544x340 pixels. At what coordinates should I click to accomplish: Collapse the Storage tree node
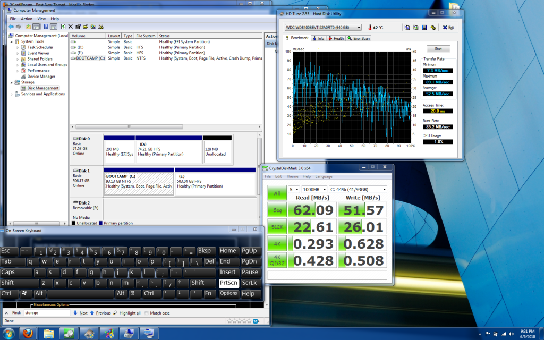[x=12, y=82]
